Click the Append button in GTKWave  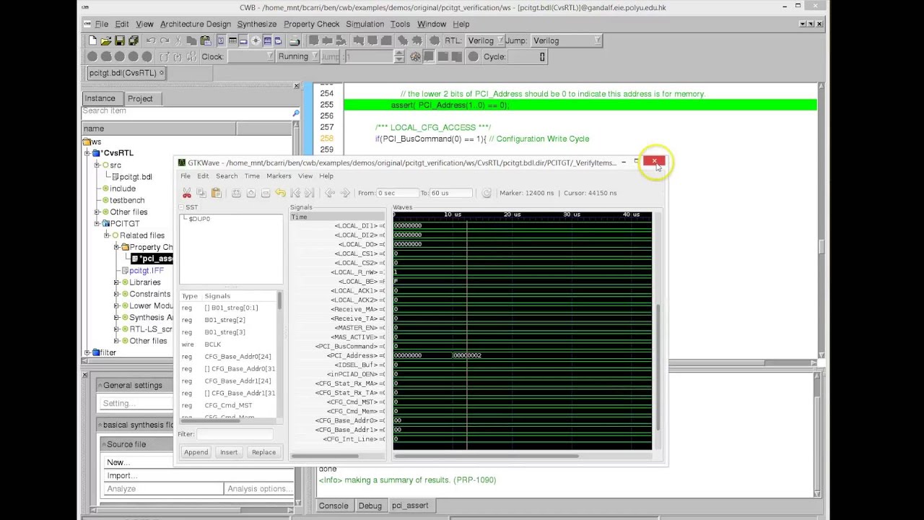coord(196,452)
